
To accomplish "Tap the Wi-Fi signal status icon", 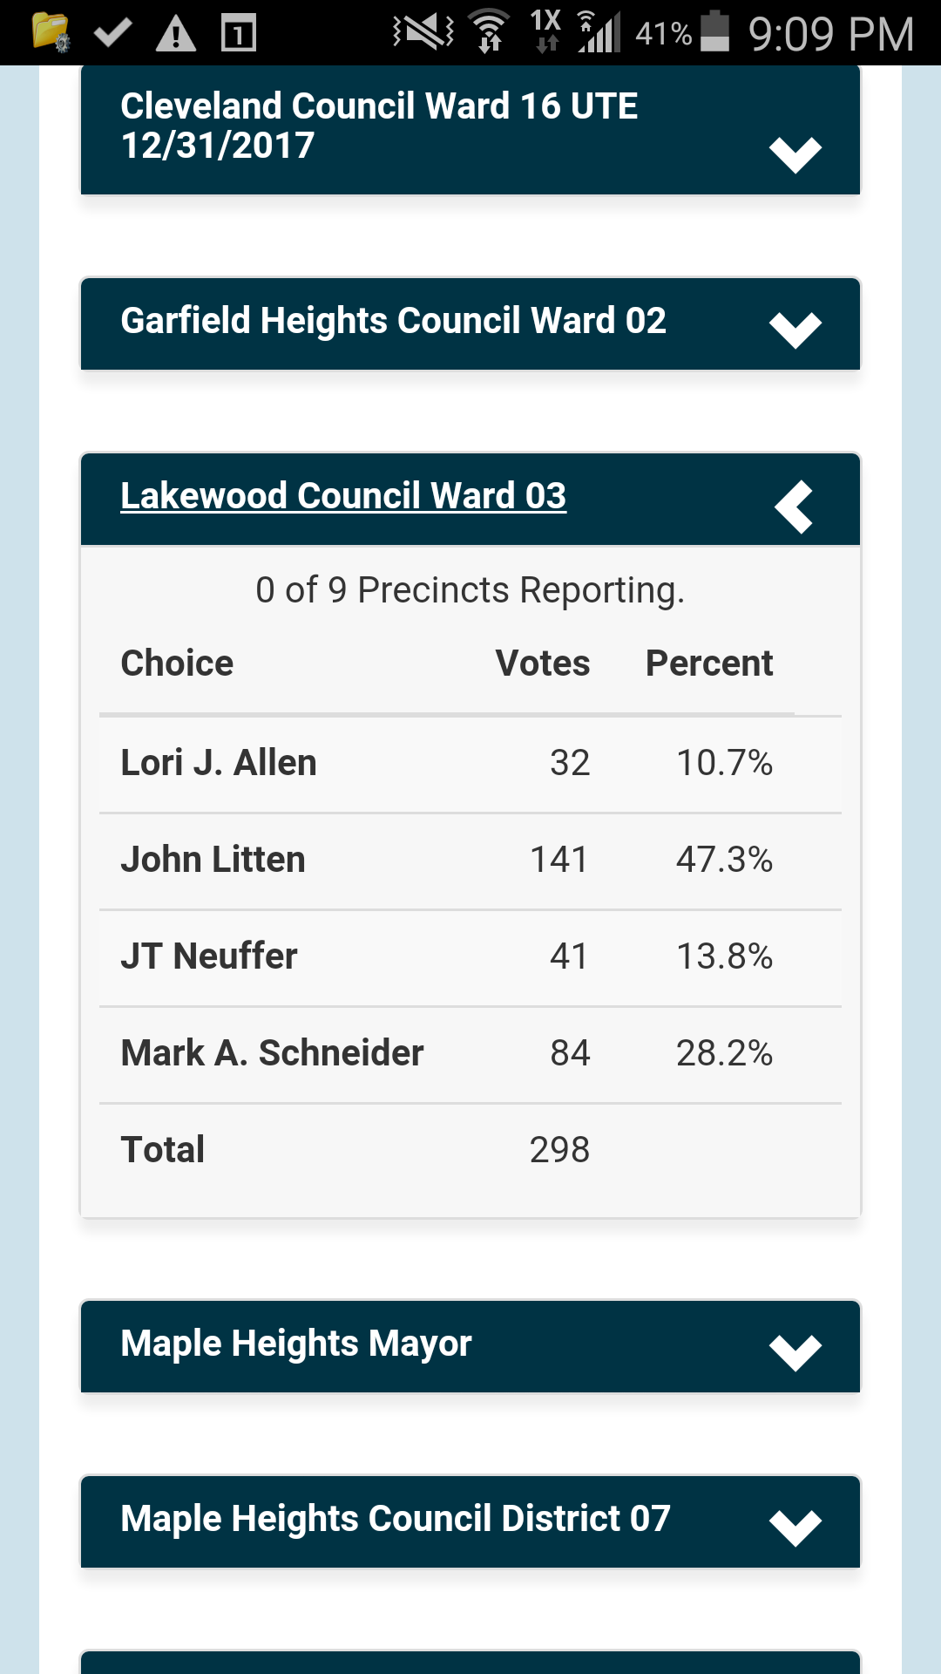I will pyautogui.click(x=489, y=32).
